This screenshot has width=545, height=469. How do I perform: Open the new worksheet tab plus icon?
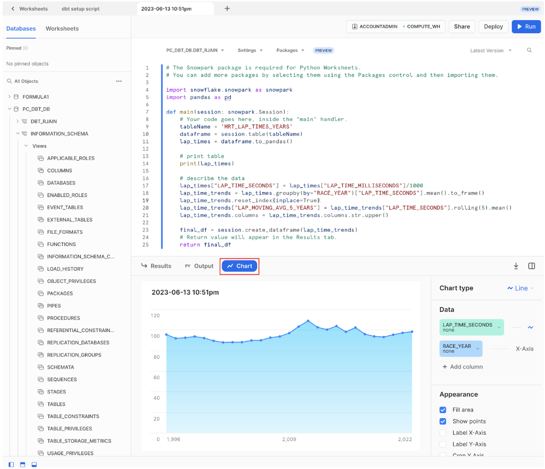(x=227, y=9)
